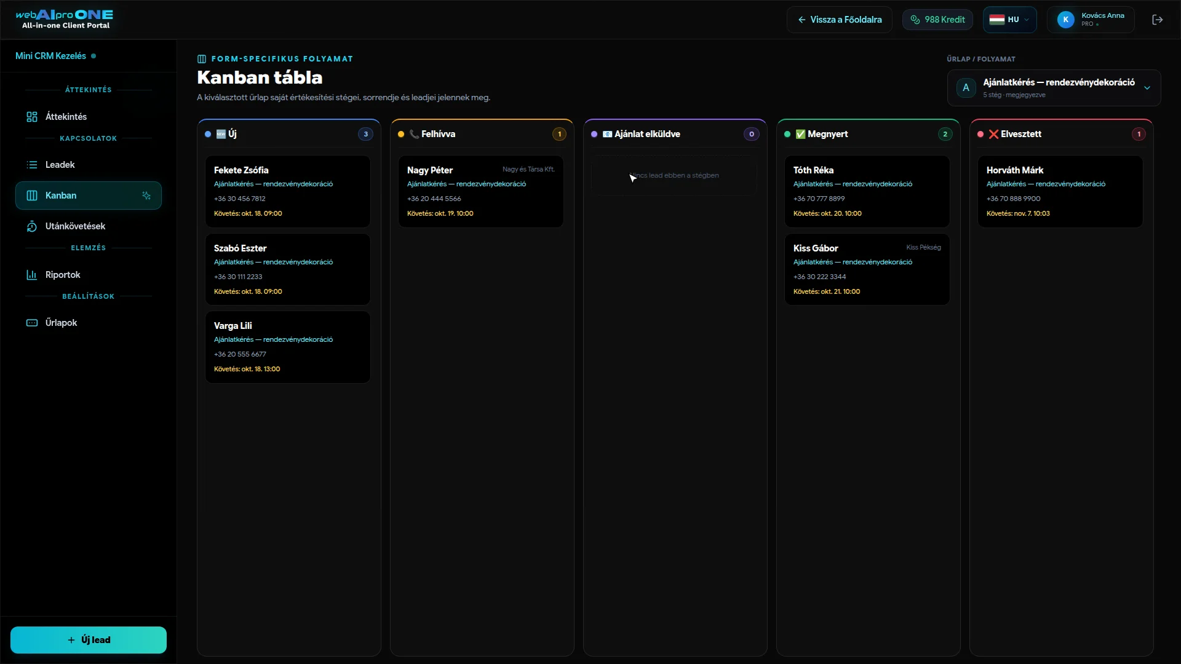The image size is (1181, 664).
Task: Select the Utánkövetések menu item
Action: coord(89,226)
